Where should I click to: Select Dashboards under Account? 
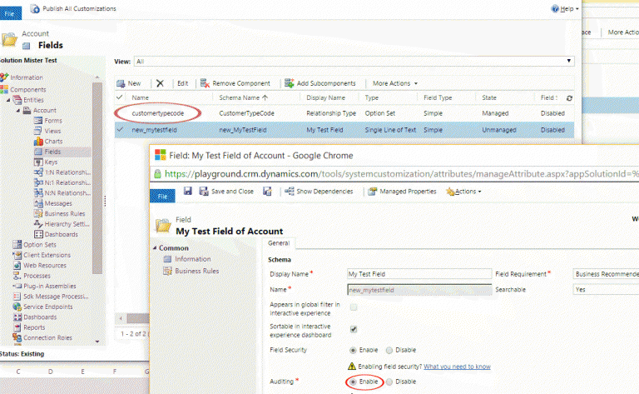tap(61, 235)
